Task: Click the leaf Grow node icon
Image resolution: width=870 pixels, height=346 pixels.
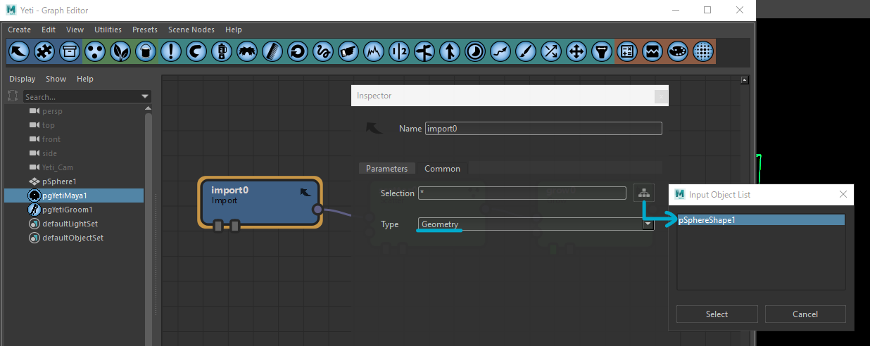Action: 120,51
